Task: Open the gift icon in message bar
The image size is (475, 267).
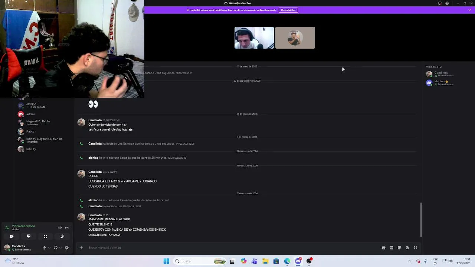Action: coord(384,248)
